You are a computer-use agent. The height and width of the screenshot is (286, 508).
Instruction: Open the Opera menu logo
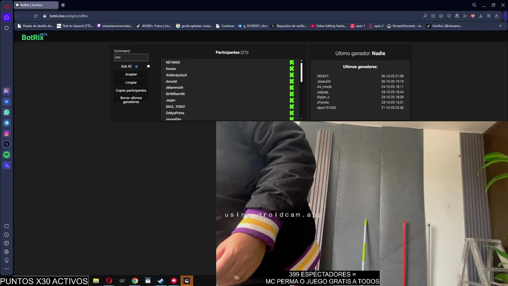pos(6,7)
